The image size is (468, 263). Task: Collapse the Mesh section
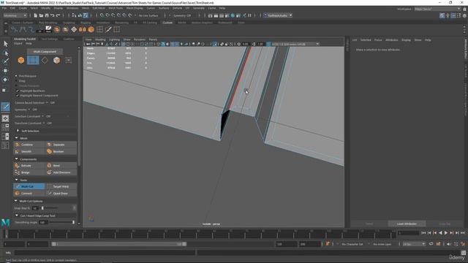(x=16, y=138)
